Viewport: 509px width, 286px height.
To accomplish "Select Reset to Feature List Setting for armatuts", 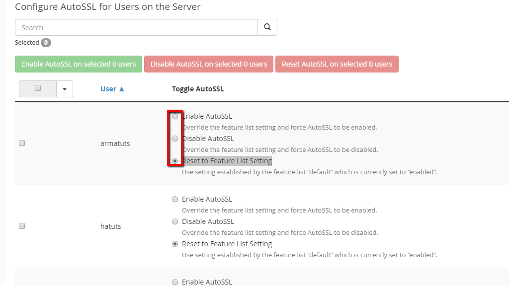I will click(175, 160).
